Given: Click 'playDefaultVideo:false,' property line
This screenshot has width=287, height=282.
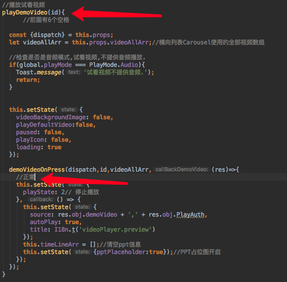Looking at the screenshot, I should coord(56,125).
